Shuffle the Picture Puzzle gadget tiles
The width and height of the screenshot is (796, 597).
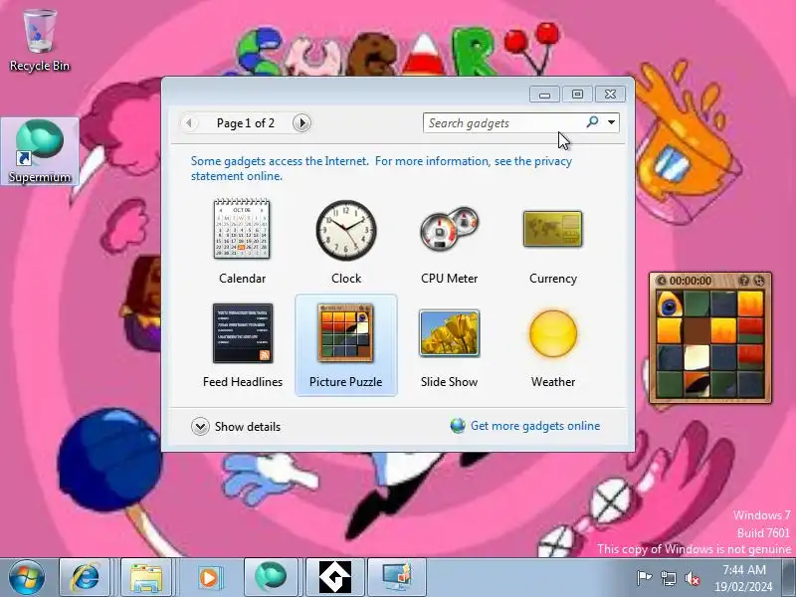click(759, 281)
